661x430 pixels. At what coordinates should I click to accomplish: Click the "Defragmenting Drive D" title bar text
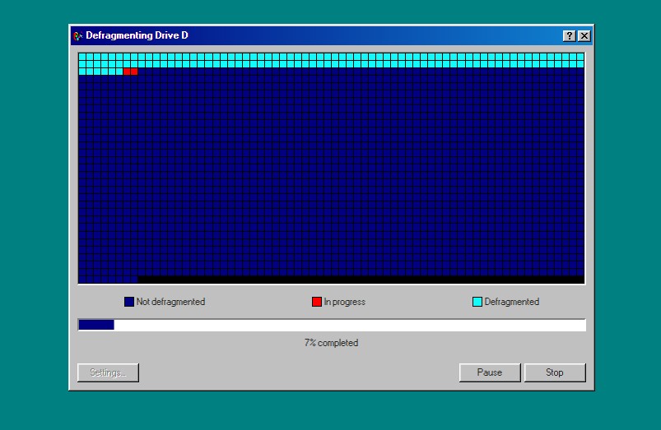click(x=137, y=35)
